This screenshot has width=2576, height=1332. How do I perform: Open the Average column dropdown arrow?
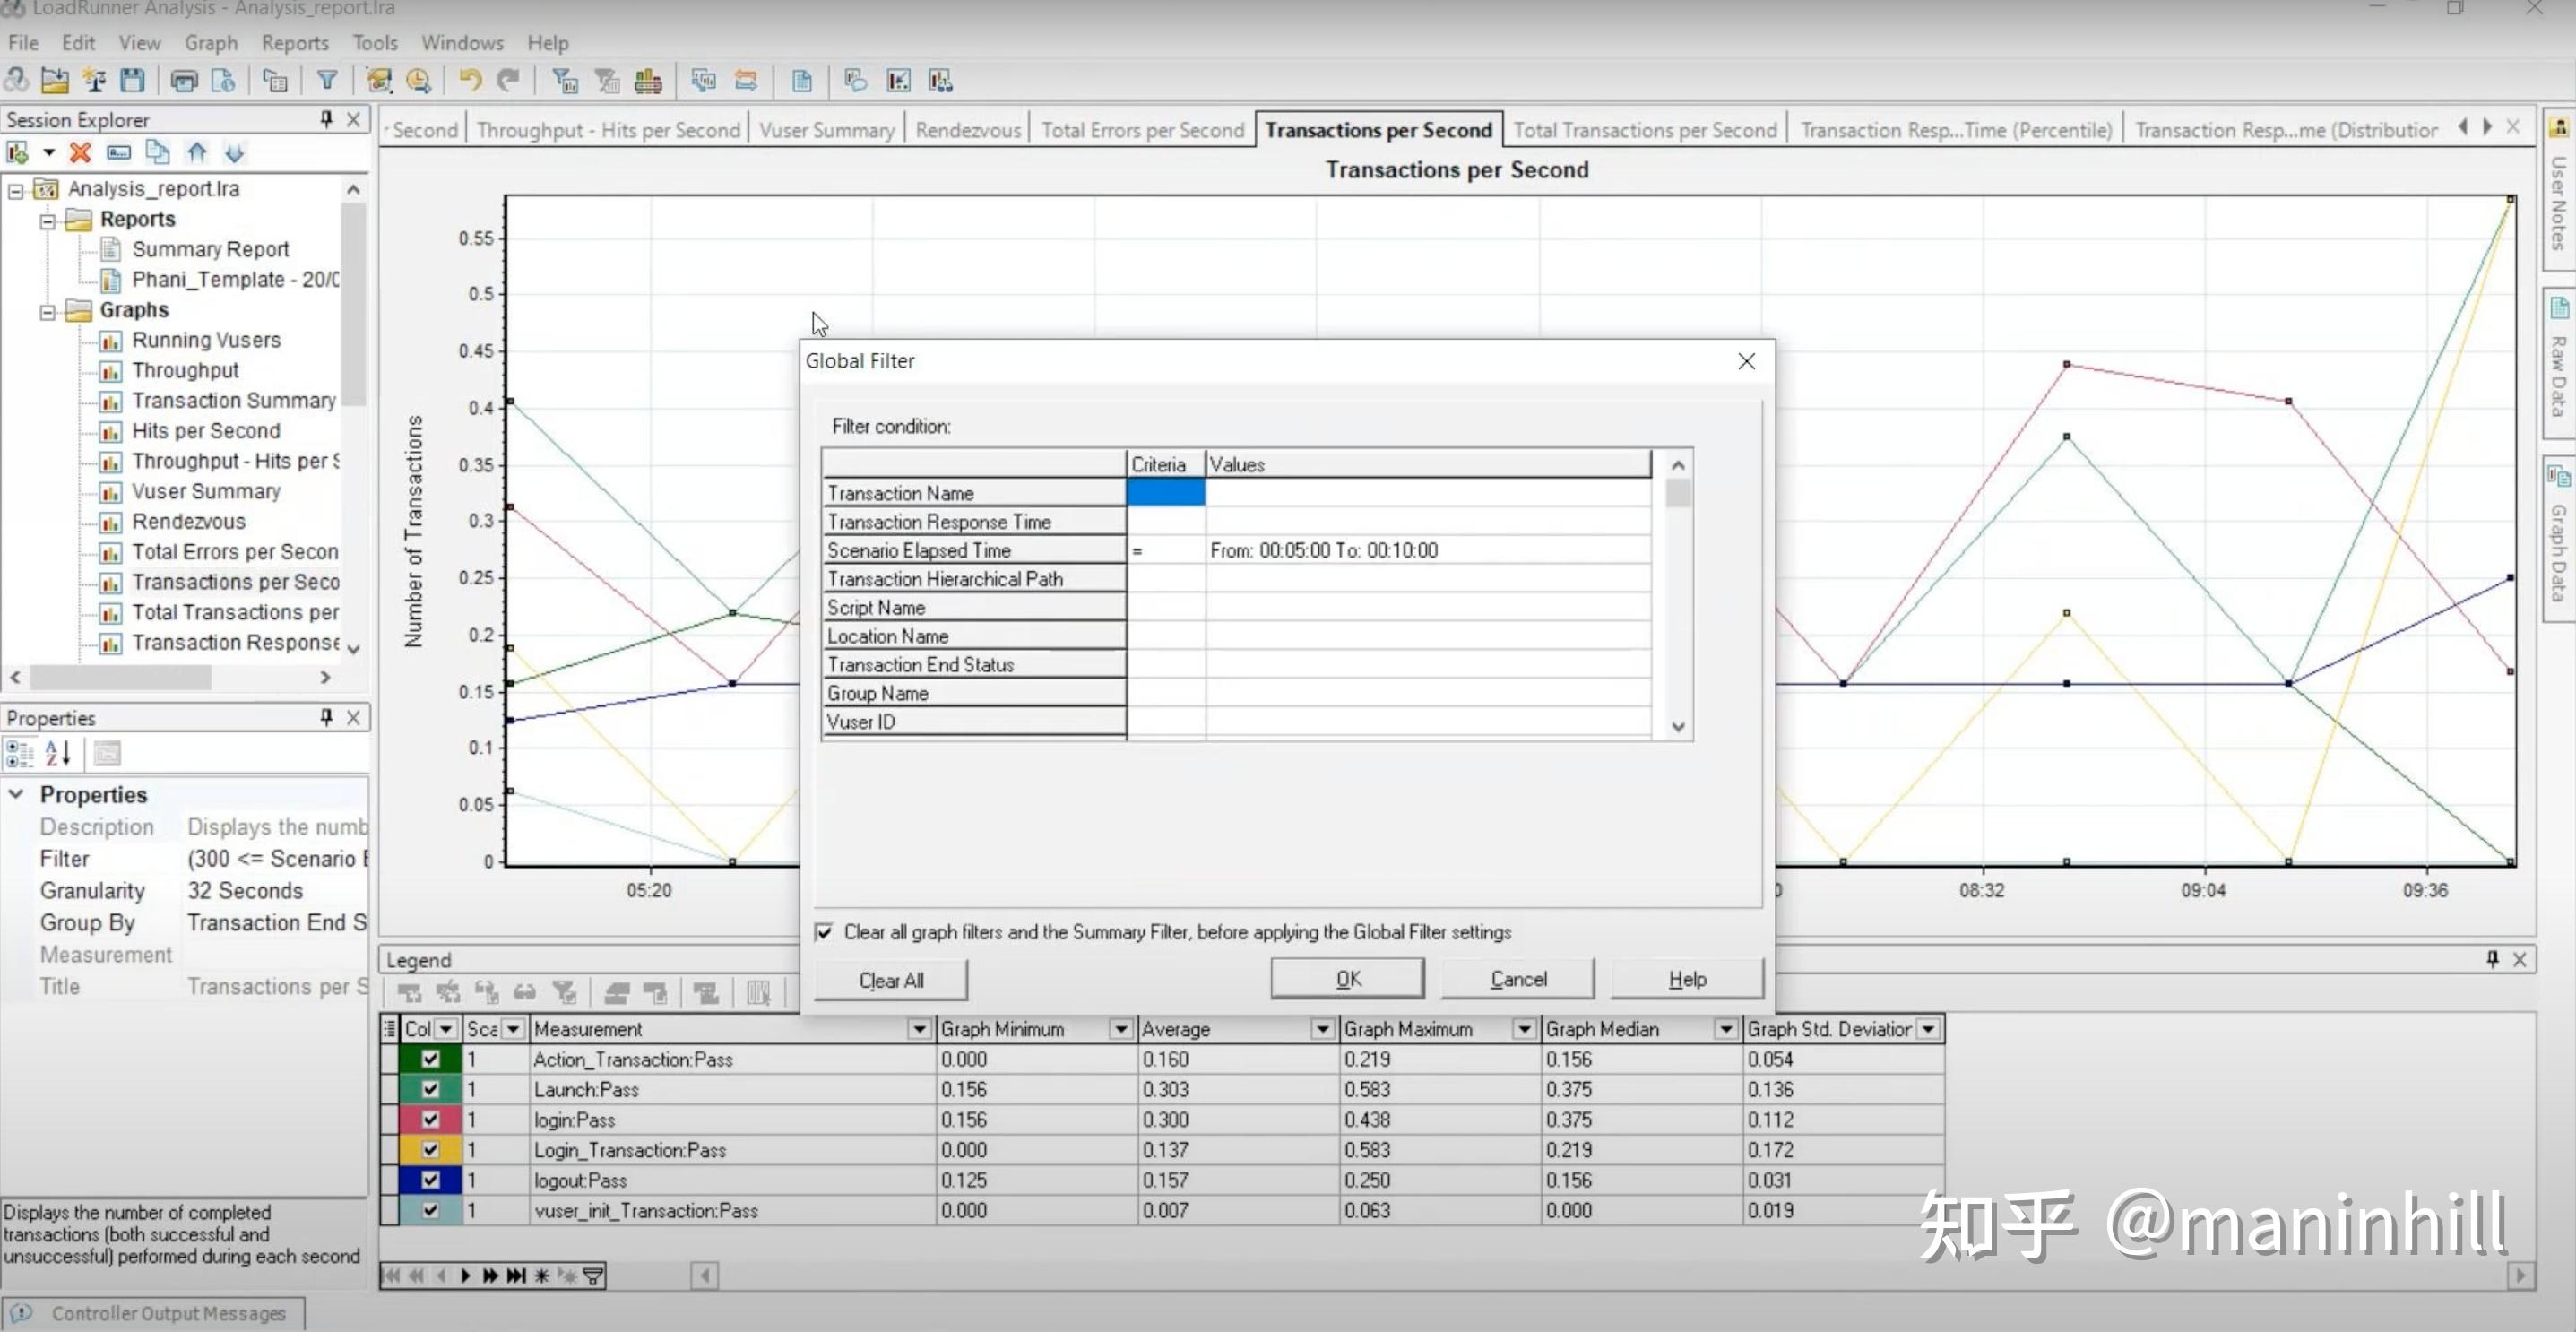coord(1322,1029)
